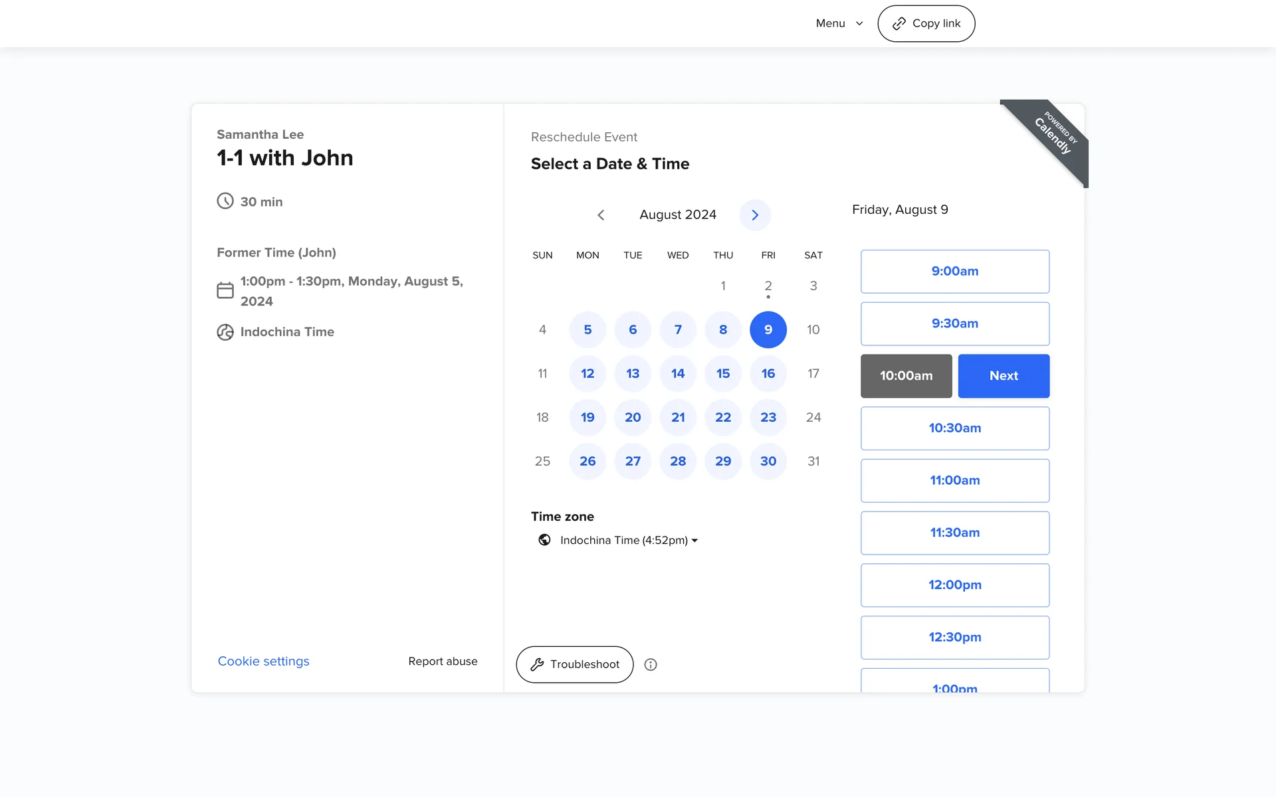This screenshot has height=797, width=1276.
Task: Go to previous month arrow
Action: (x=601, y=215)
